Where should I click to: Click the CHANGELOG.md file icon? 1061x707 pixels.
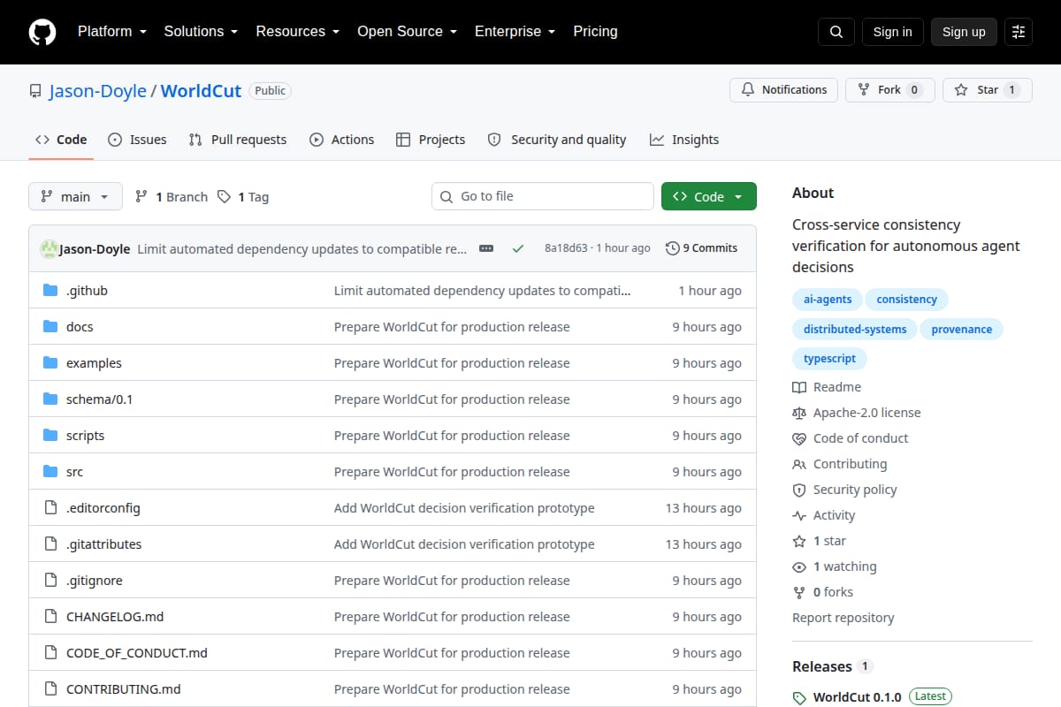pos(50,616)
